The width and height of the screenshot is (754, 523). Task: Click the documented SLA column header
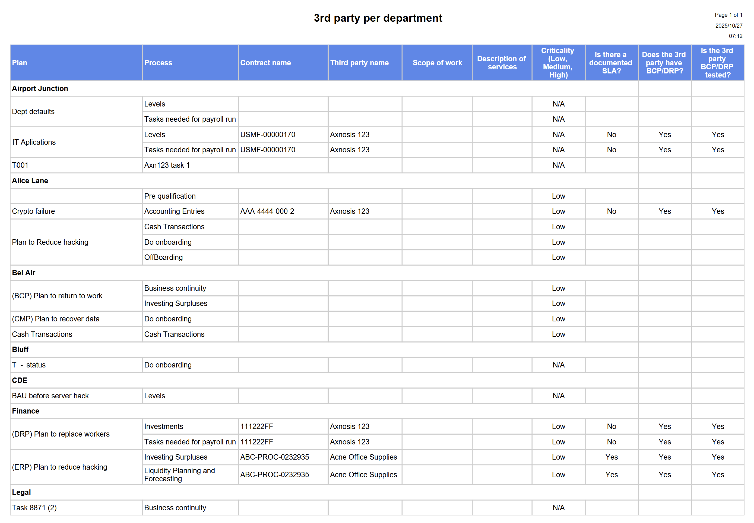(x=611, y=63)
